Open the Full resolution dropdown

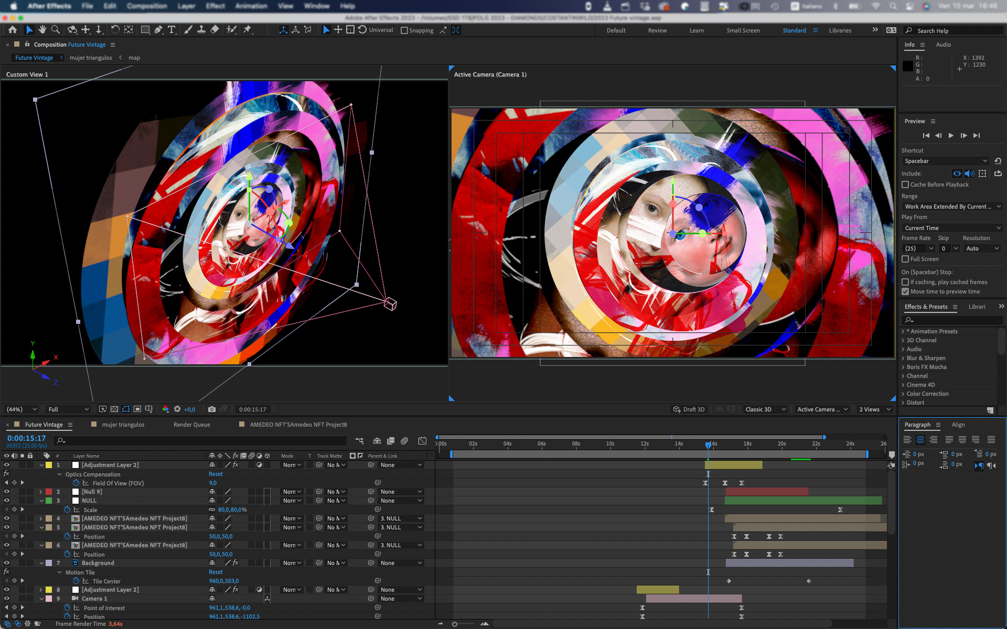tap(68, 409)
